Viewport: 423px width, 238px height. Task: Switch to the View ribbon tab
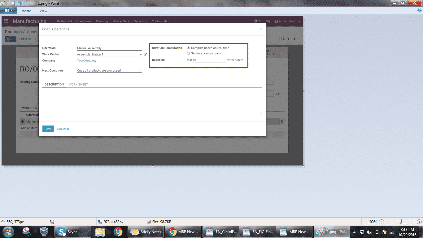click(43, 11)
